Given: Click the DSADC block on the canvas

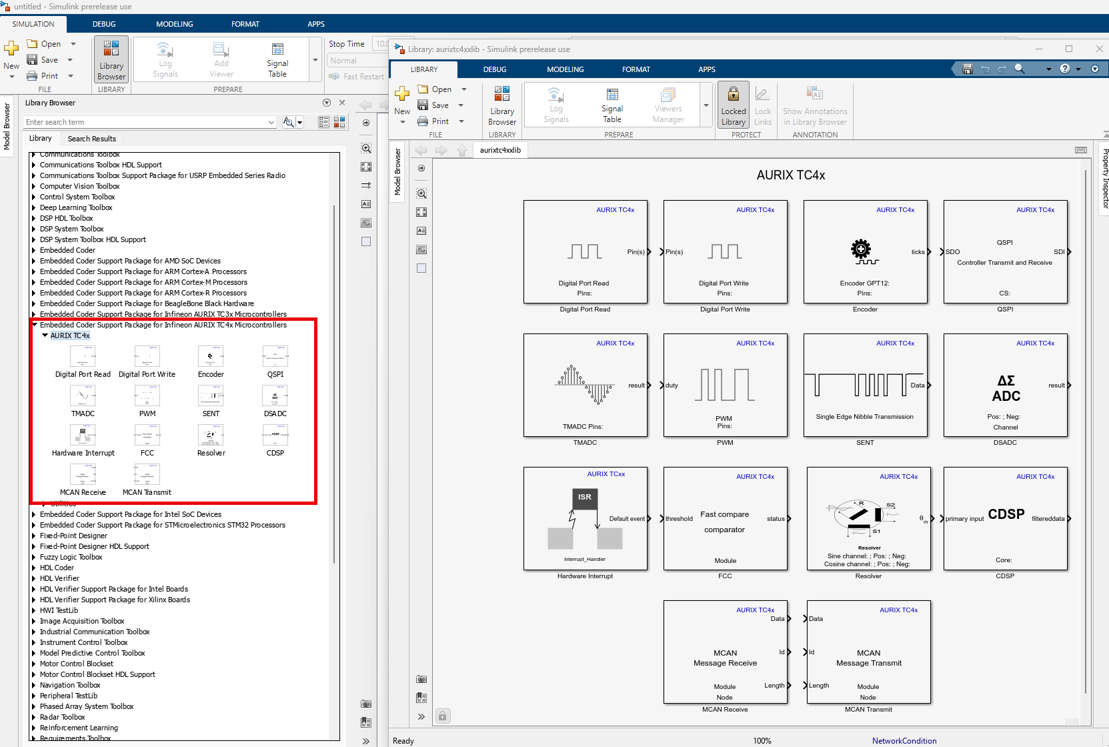Looking at the screenshot, I should coord(1005,386).
